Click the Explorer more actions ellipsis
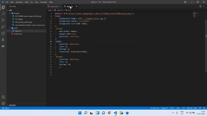The width and height of the screenshot is (207, 116). (x=43, y=6)
